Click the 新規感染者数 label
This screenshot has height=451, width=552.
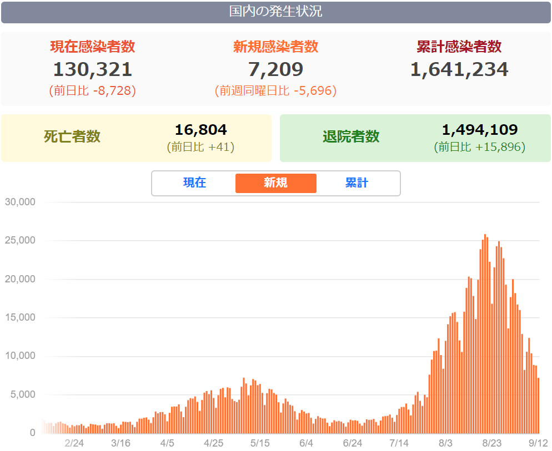pos(275,47)
